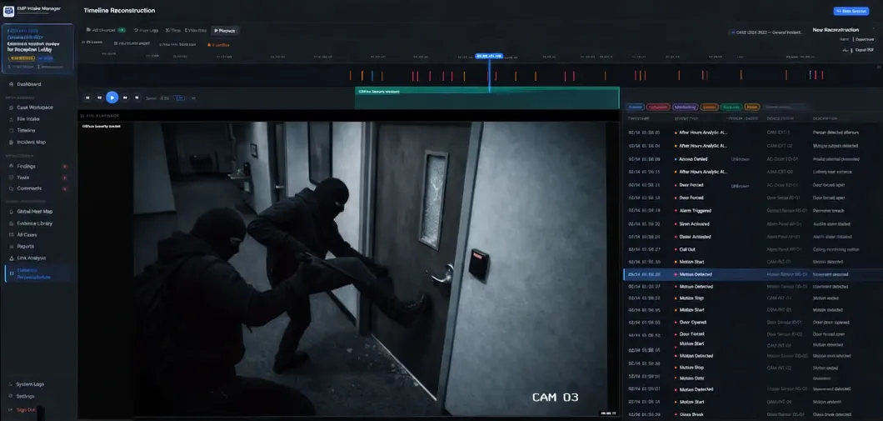Screen dimensions: 883x421
Task: Click the blue category filter chip
Action: click(636, 107)
